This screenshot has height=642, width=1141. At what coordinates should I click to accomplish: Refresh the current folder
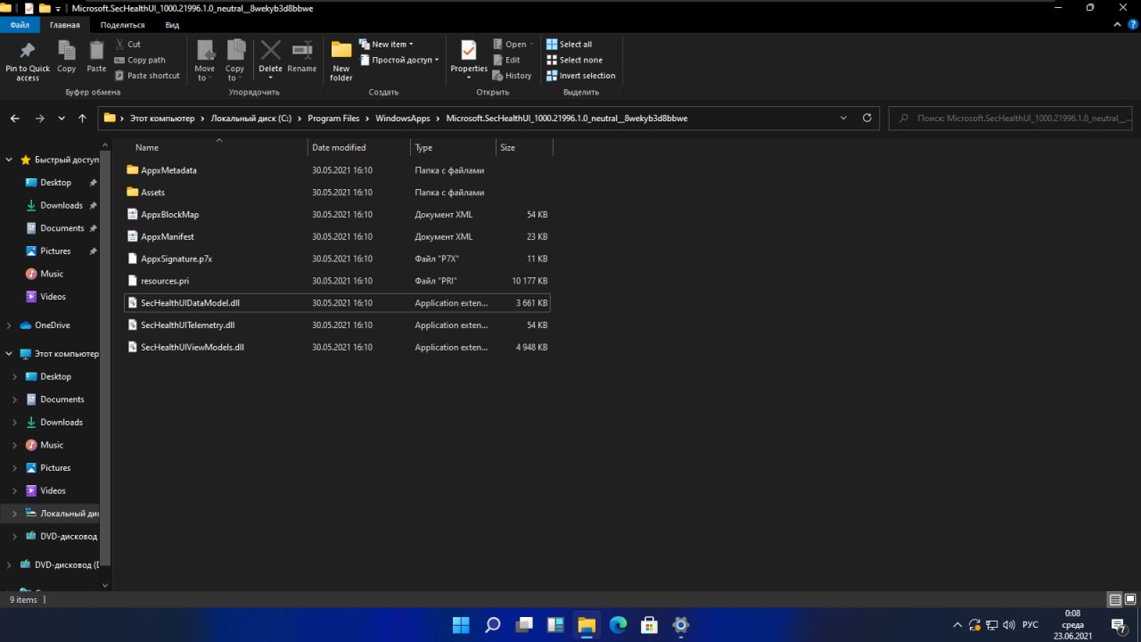click(866, 118)
